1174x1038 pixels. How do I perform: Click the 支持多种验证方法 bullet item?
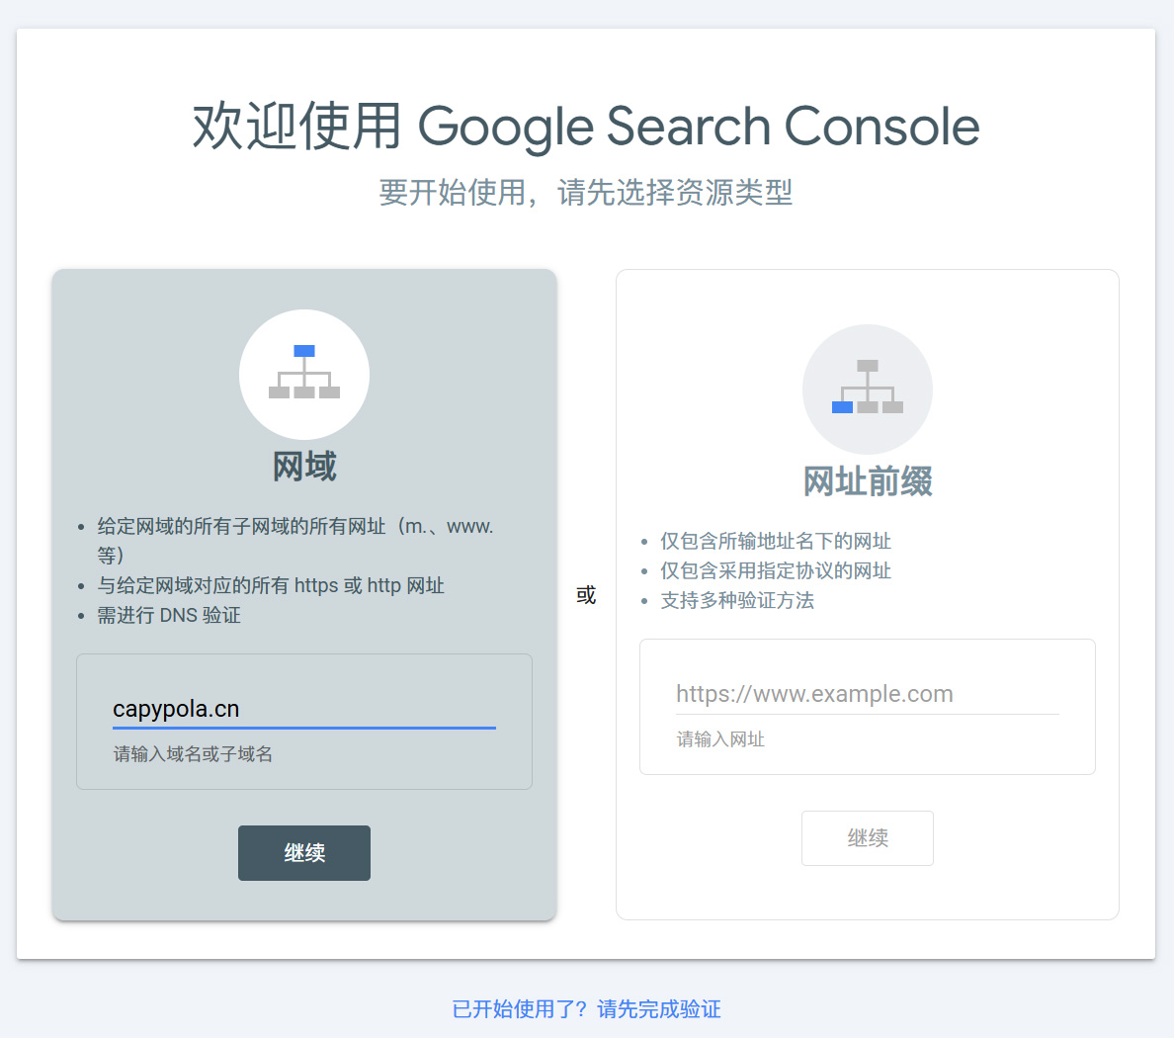(737, 600)
